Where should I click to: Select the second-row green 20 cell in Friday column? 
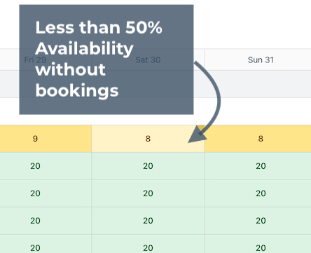(46, 193)
